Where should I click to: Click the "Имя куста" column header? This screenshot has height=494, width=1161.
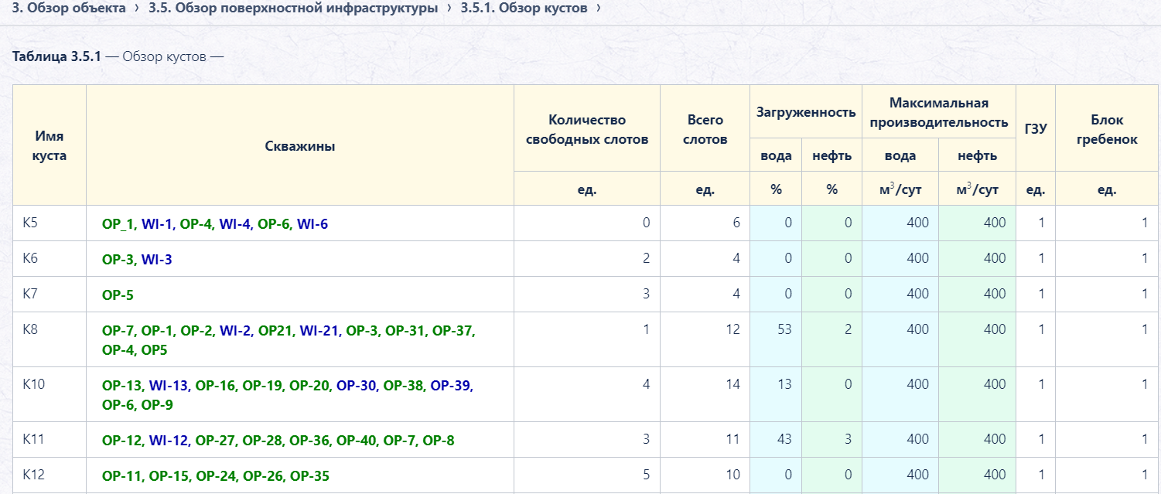(x=50, y=145)
